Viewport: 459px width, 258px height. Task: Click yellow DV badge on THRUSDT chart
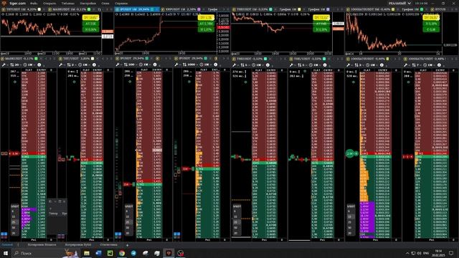321,18
